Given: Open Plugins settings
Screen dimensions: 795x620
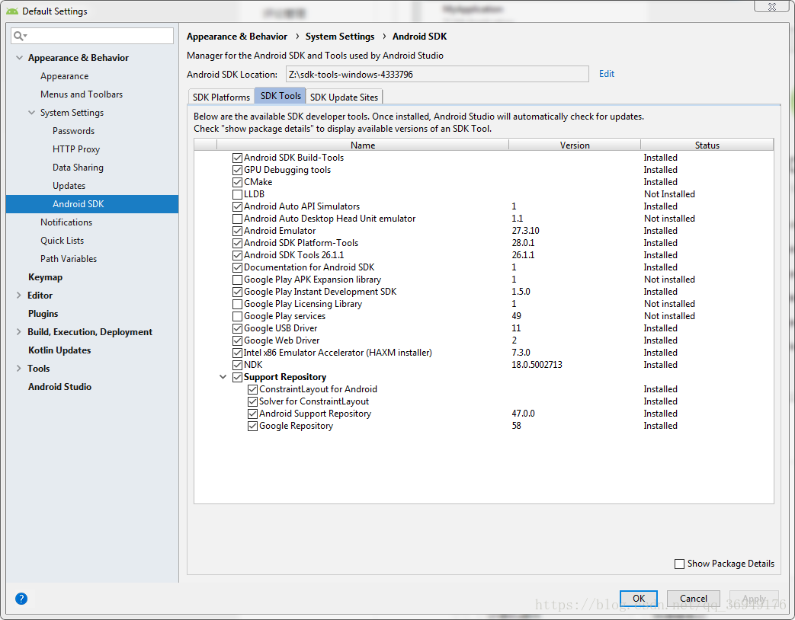Looking at the screenshot, I should click(43, 314).
